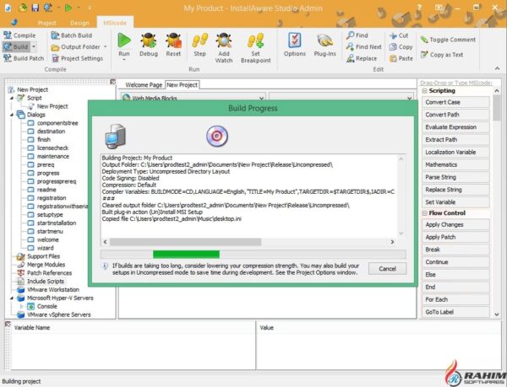
Task: Open the dropdown arrow under Run
Action: pyautogui.click(x=124, y=60)
